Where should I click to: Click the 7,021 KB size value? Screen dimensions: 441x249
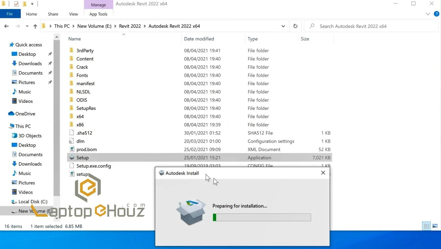tap(321, 158)
